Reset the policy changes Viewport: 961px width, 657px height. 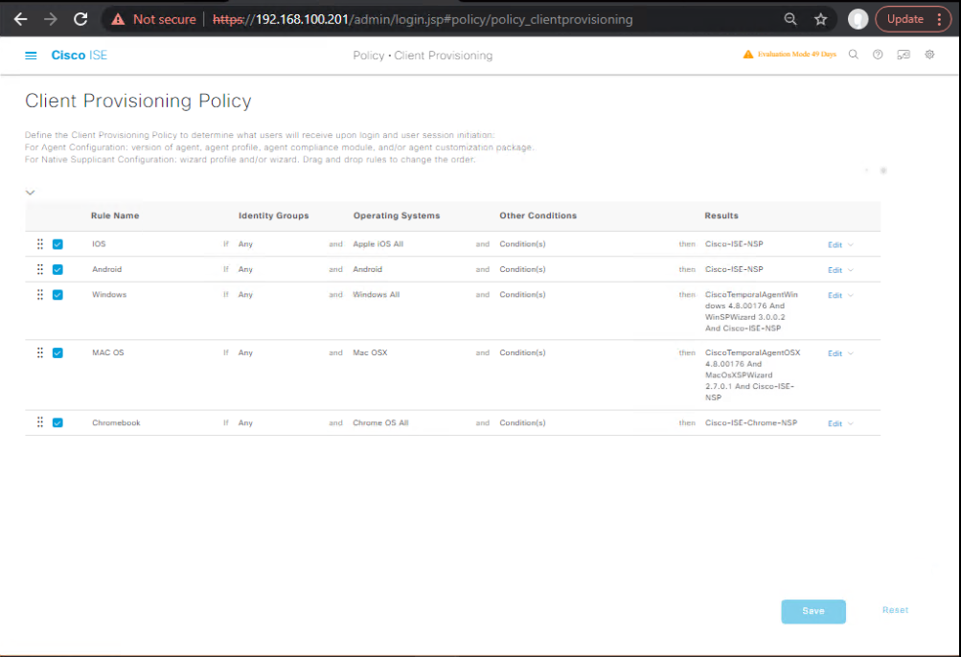click(896, 610)
